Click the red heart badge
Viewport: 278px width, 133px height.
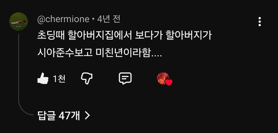(x=169, y=82)
